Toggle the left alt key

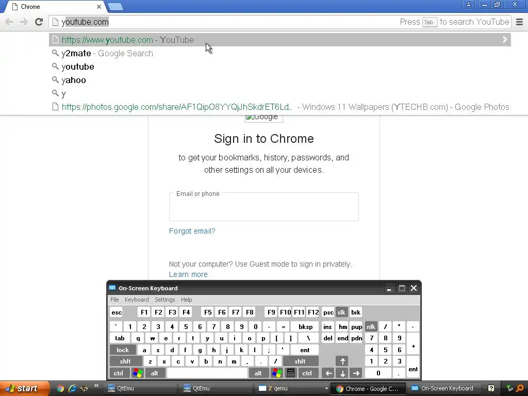(155, 373)
